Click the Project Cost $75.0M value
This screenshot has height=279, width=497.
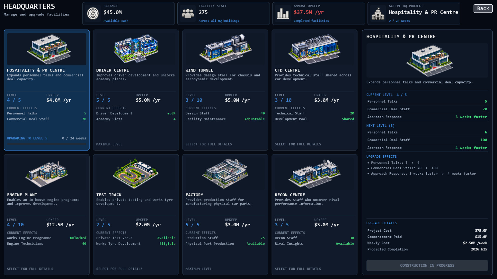pyautogui.click(x=481, y=231)
